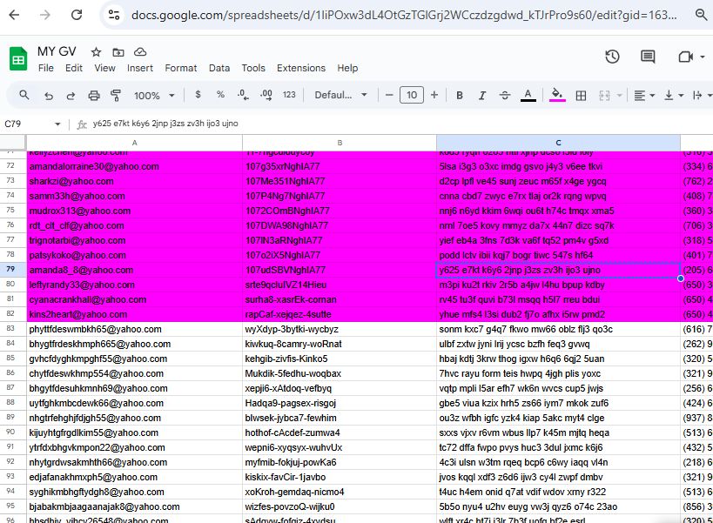Open the Google Sheets home icon
The height and width of the screenshot is (523, 713).
pyautogui.click(x=18, y=59)
